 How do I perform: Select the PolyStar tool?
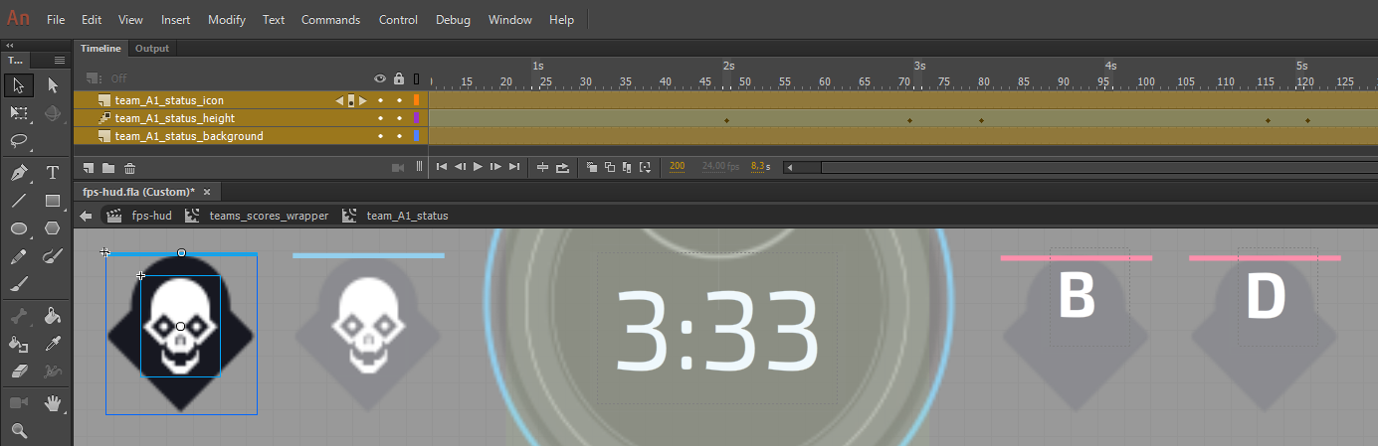click(53, 228)
